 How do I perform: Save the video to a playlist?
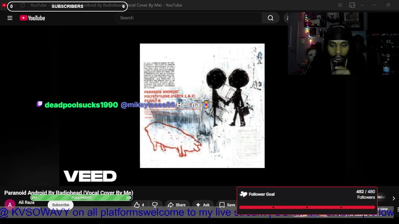pos(228,205)
